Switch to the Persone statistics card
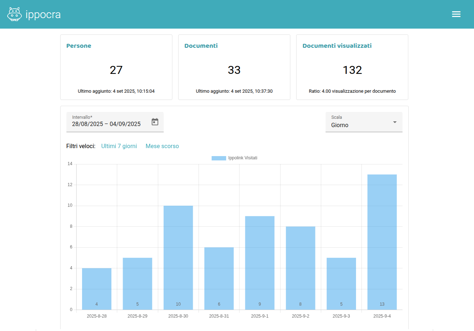This screenshot has width=474, height=331. pyautogui.click(x=116, y=67)
